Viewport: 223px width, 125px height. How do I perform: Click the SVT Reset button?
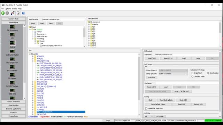tap(160, 117)
